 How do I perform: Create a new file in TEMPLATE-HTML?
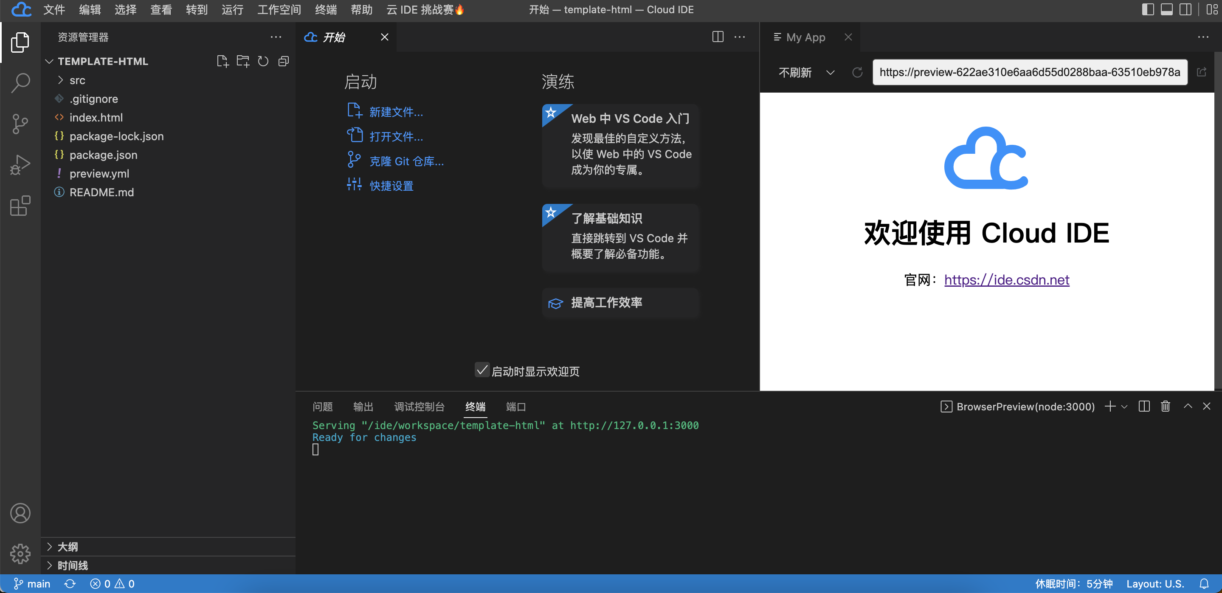coord(222,61)
